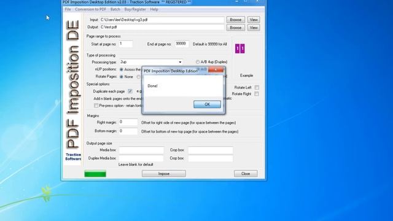This screenshot has height=221, width=393.
Task: Click the Right margin field
Action: (x=128, y=122)
